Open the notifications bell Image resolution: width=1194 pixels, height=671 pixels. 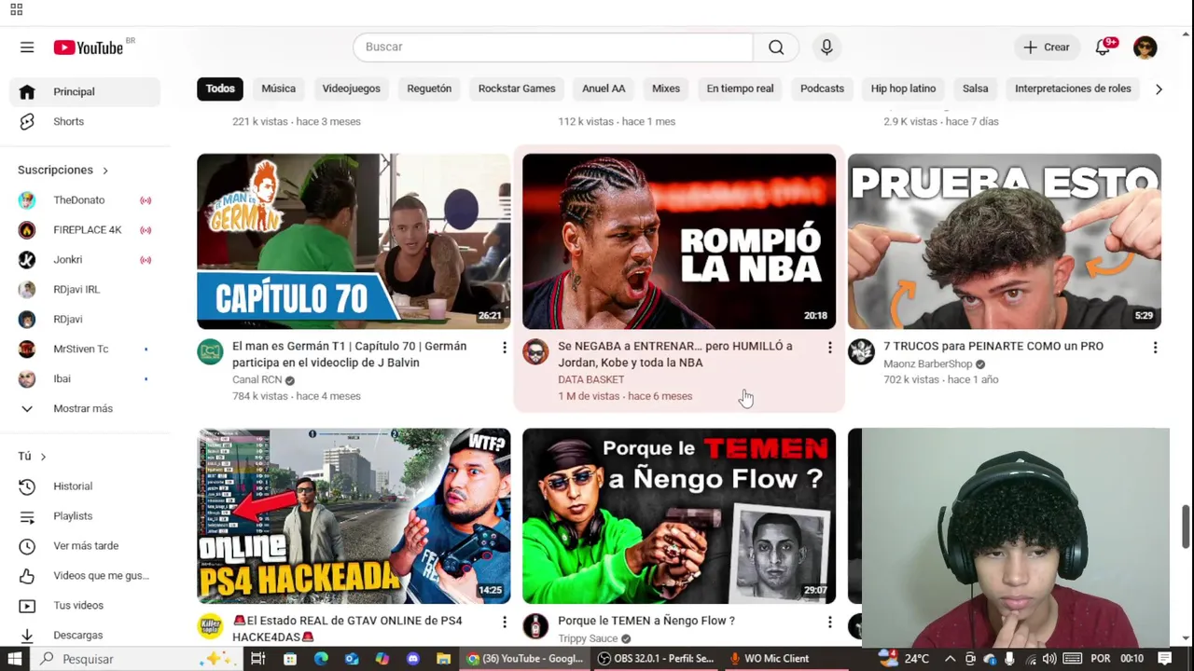point(1103,48)
